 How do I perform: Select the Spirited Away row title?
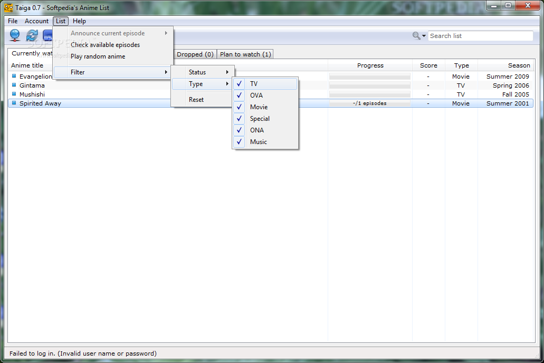pos(40,103)
